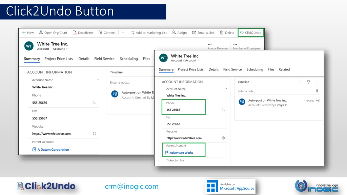Screen dimensions: 347x195
Task: Click the WT avatar in back window
Action: 29,46
